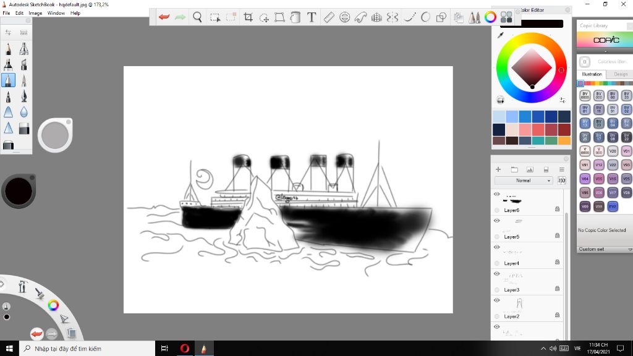Toggle the lock on Layer6
The width and height of the screenshot is (633, 356).
pyautogui.click(x=557, y=209)
